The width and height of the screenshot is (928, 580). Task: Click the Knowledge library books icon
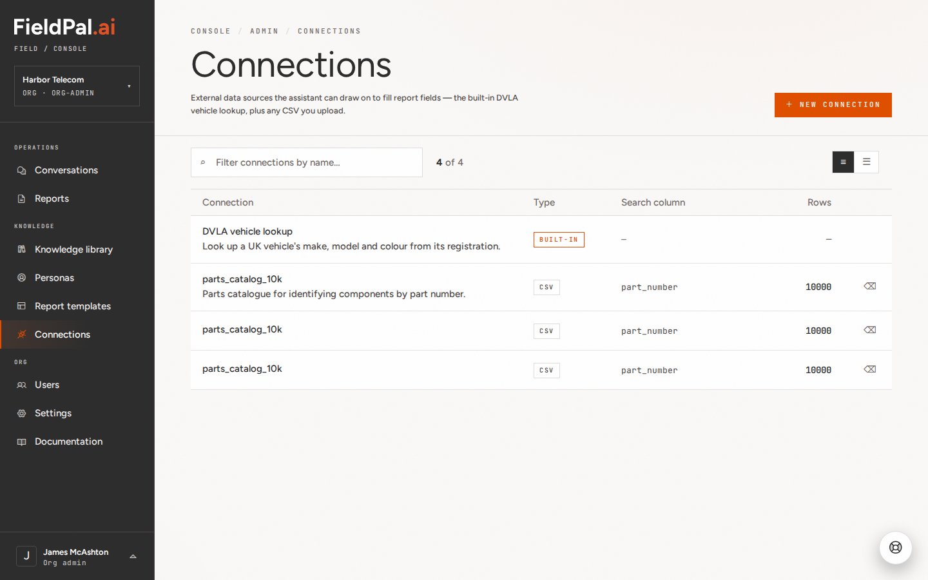pyautogui.click(x=21, y=249)
